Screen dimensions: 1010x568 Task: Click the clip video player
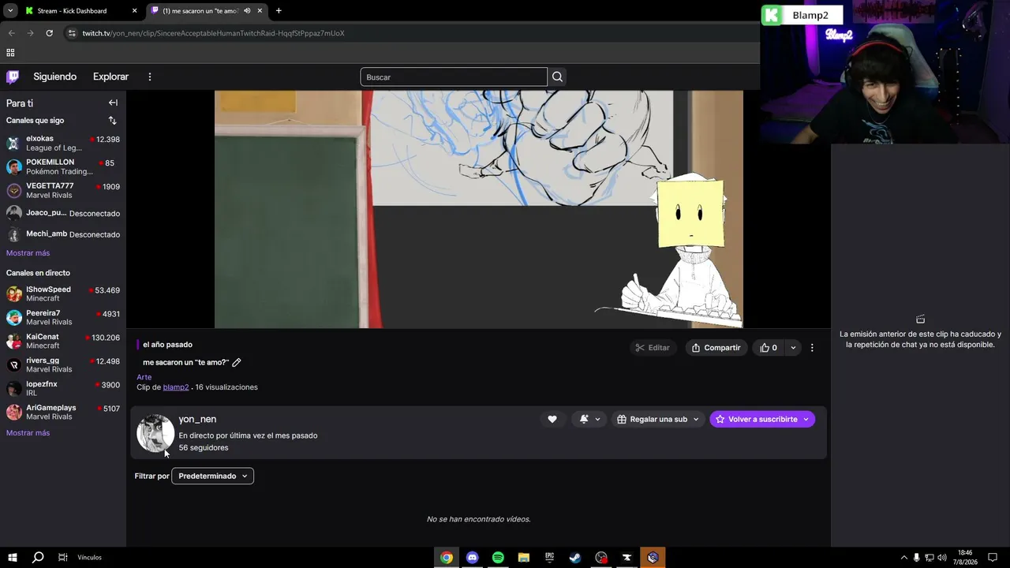[478, 209]
